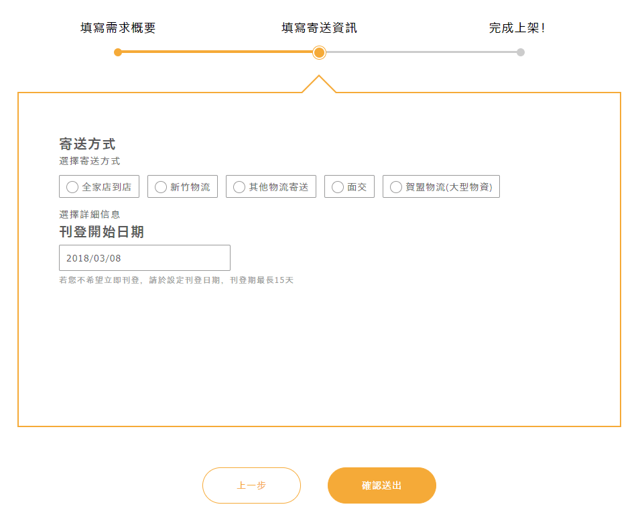Click the first orange progress step dot
This screenshot has height=521, width=642.
point(117,52)
